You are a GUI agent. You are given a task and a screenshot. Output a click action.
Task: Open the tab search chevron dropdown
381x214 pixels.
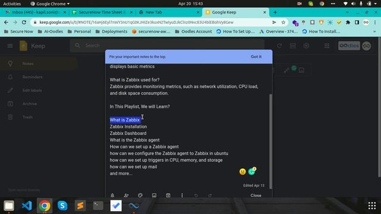click(x=347, y=12)
